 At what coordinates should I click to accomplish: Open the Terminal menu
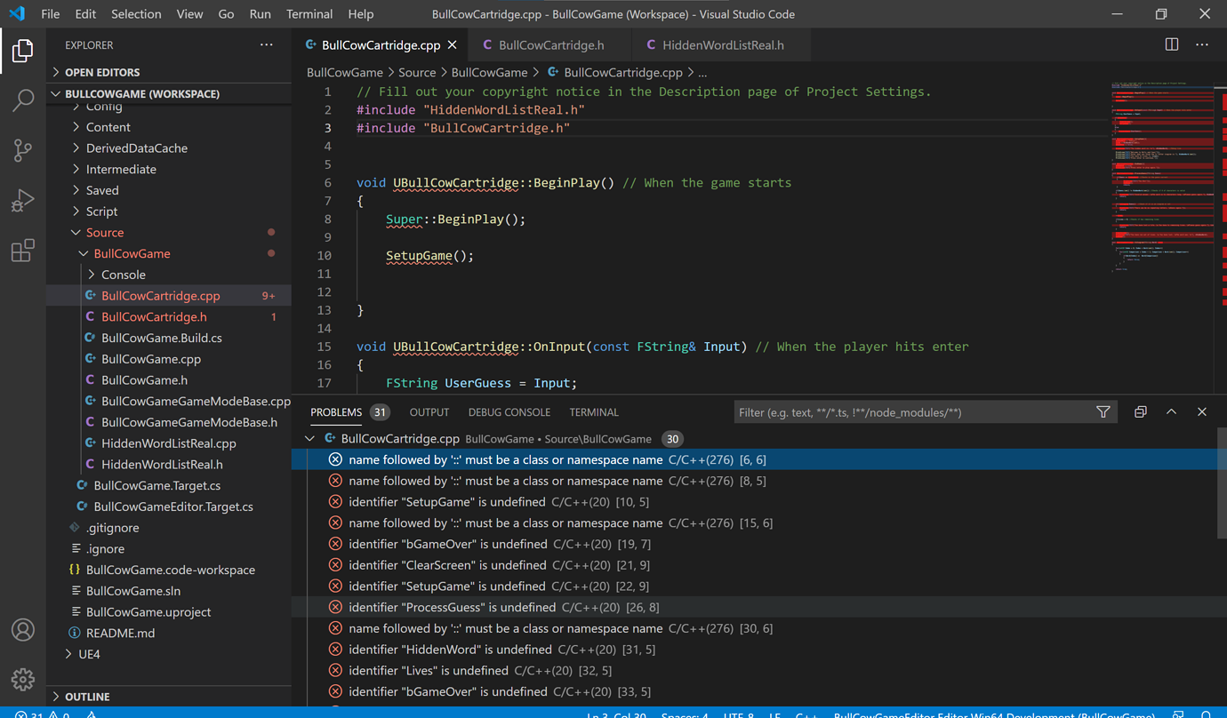(309, 13)
